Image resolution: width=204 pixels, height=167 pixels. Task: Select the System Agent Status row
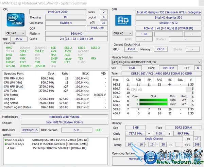pos(55,107)
